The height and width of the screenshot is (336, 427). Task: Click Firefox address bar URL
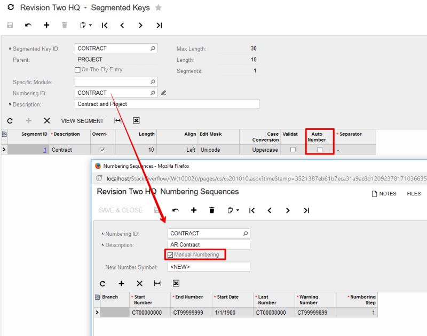tap(266, 178)
